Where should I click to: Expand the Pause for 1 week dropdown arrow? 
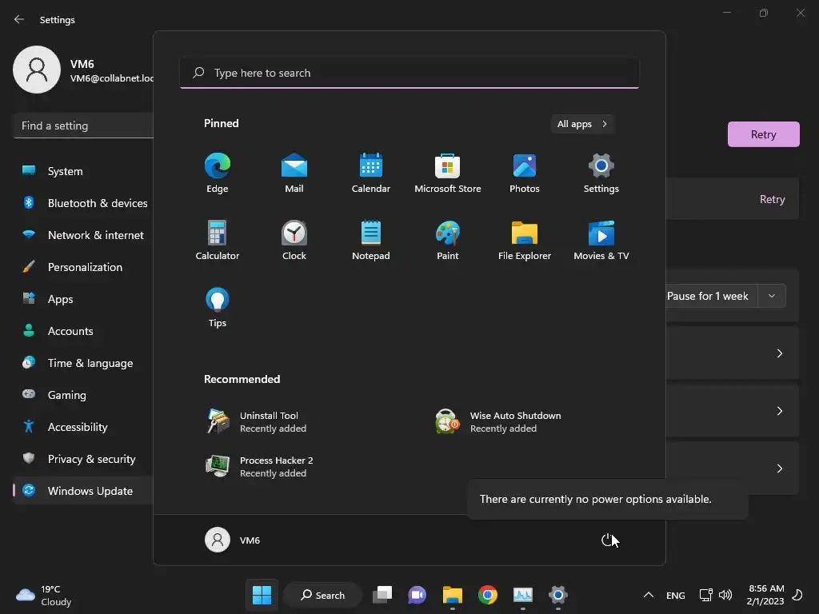coord(772,296)
